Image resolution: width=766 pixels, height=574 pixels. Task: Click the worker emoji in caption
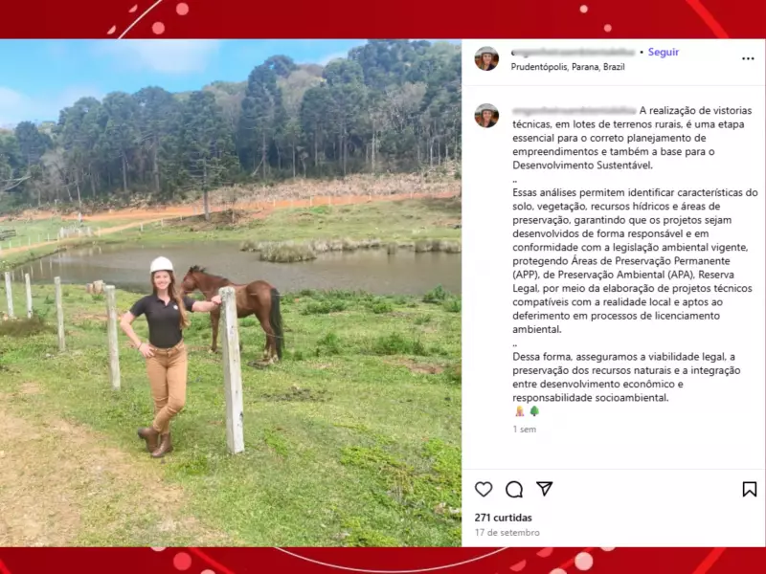519,411
